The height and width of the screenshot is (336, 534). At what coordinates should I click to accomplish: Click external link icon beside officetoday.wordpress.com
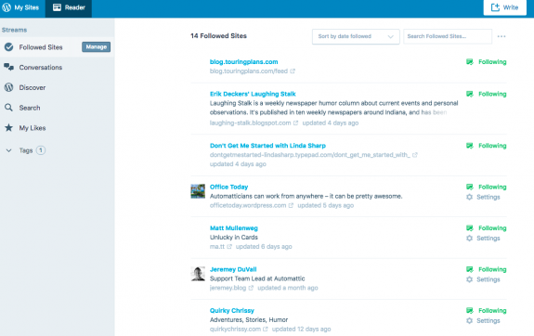tap(291, 206)
